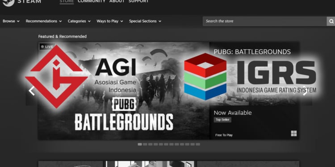Screen dimensions: 335x167
Task: Open the ABOUT tab
Action: pos(117,1)
